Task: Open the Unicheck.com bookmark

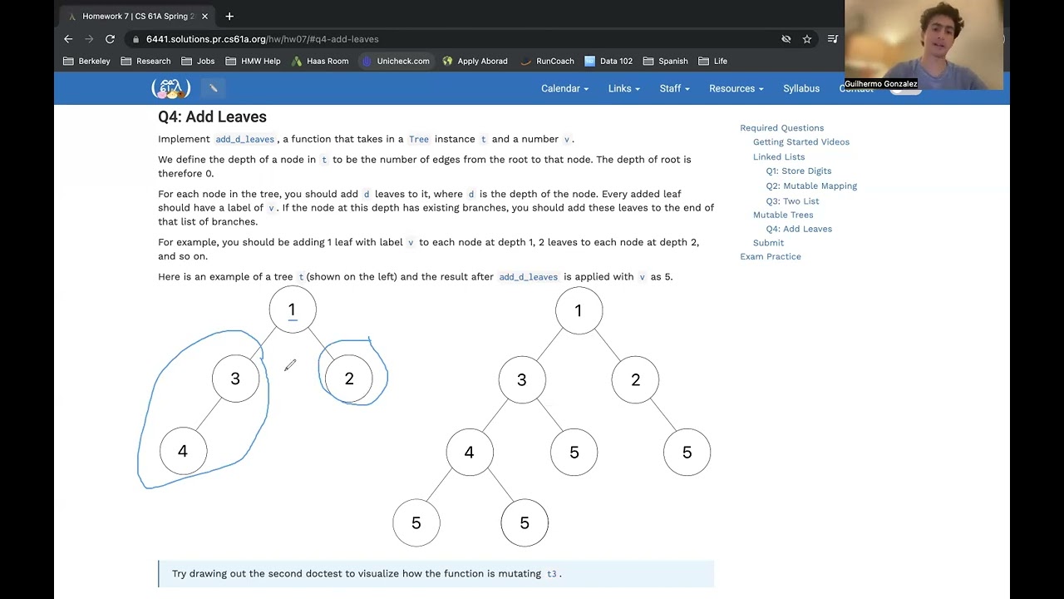Action: (395, 61)
